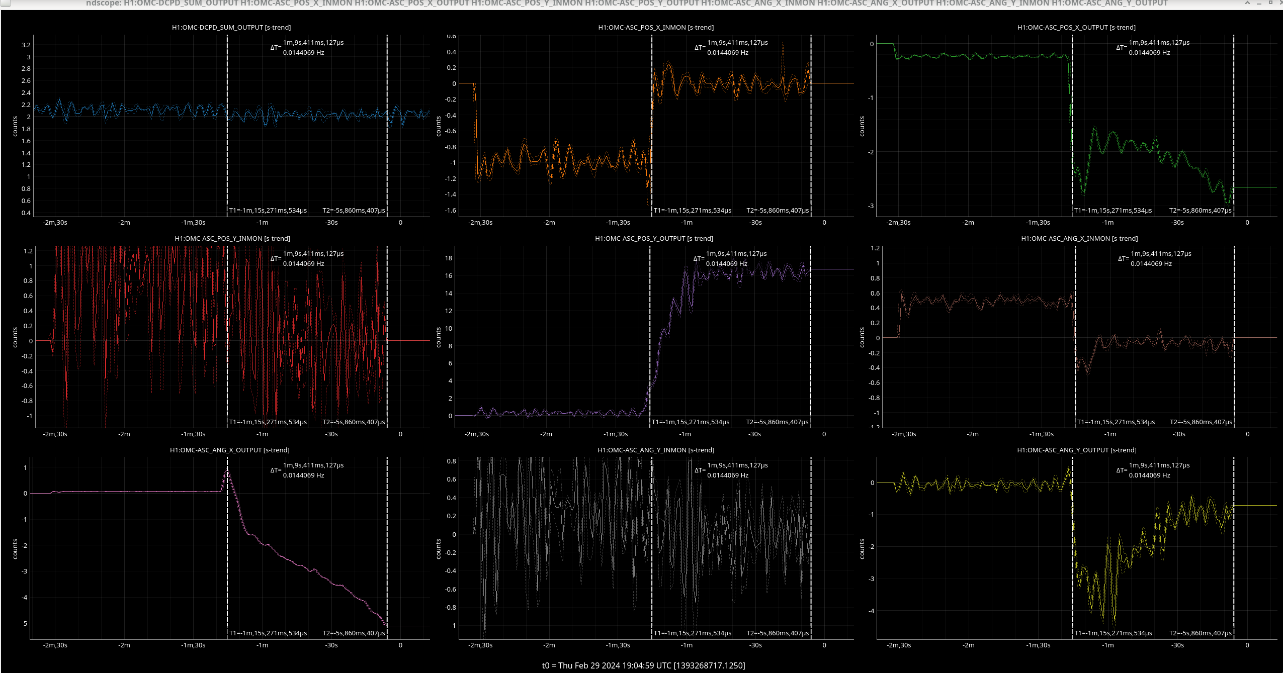This screenshot has width=1283, height=673.
Task: Click the H1:OMC-ASC_ANG_Y_OUTPUT plot title
Action: pyautogui.click(x=1076, y=450)
